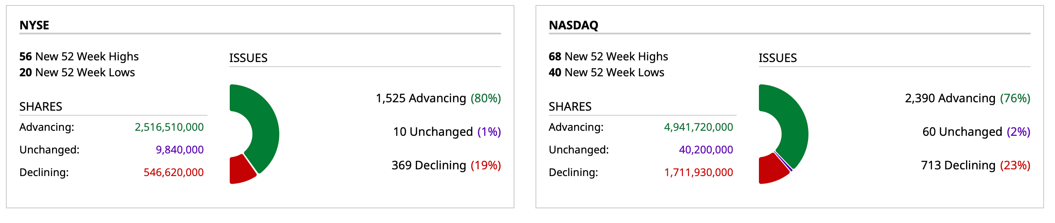This screenshot has height=223, width=1055.
Task: Click NASDAQ advancing shares value 4,941,720,000
Action: click(x=698, y=127)
